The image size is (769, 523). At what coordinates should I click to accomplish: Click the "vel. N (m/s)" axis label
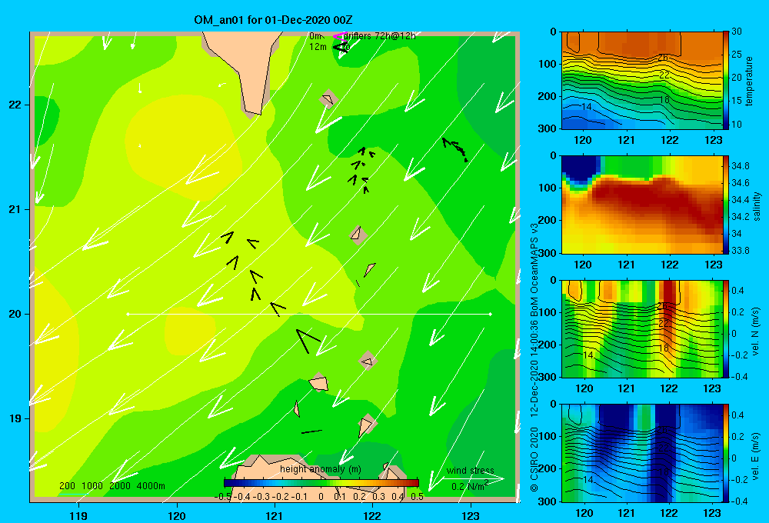click(756, 331)
